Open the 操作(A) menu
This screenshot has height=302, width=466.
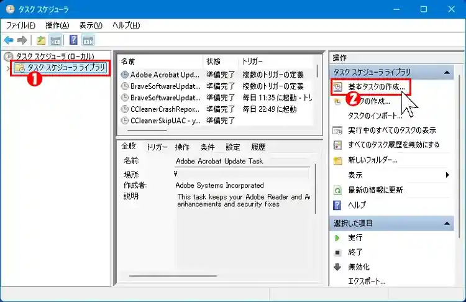[57, 25]
